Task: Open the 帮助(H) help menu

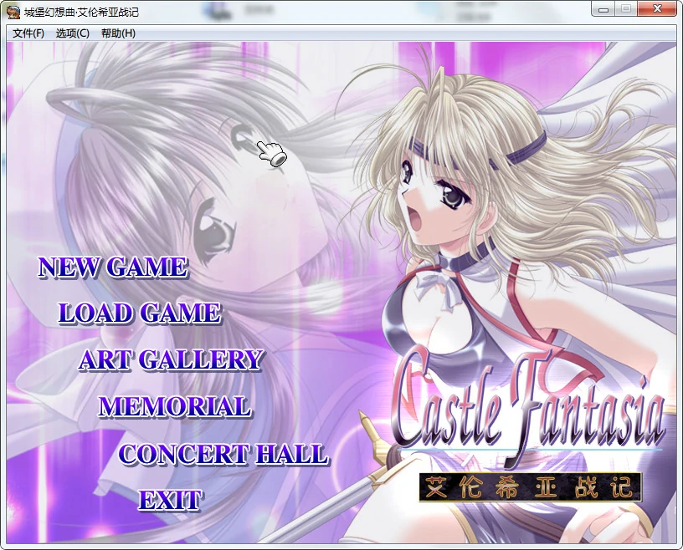Action: click(117, 33)
